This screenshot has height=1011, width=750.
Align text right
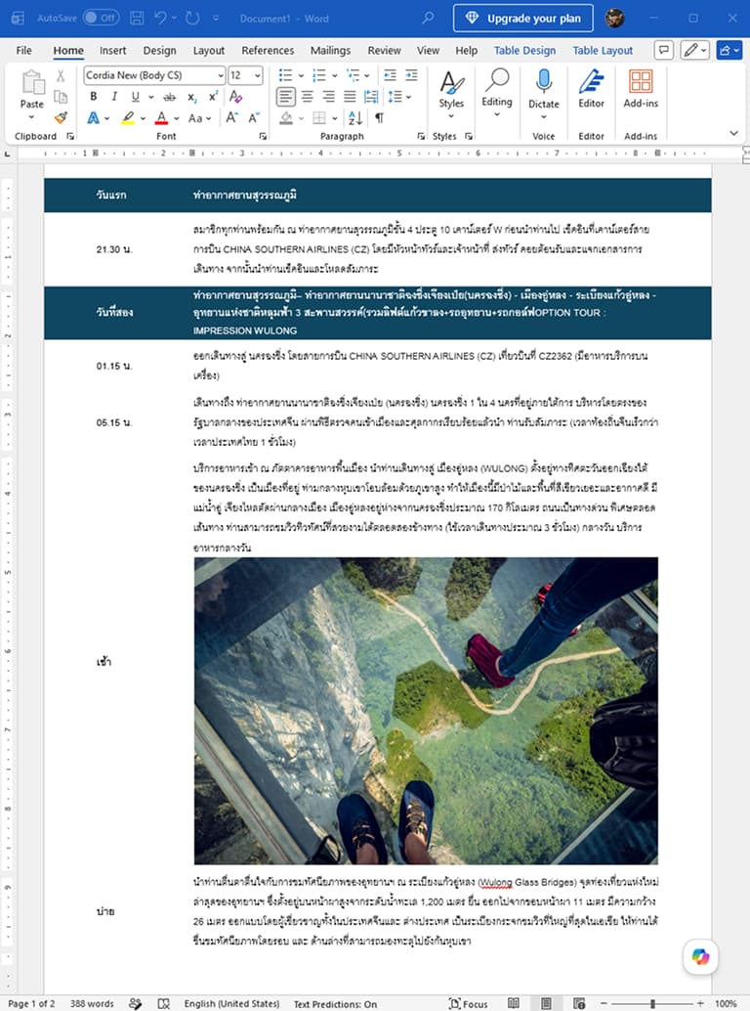tap(329, 97)
